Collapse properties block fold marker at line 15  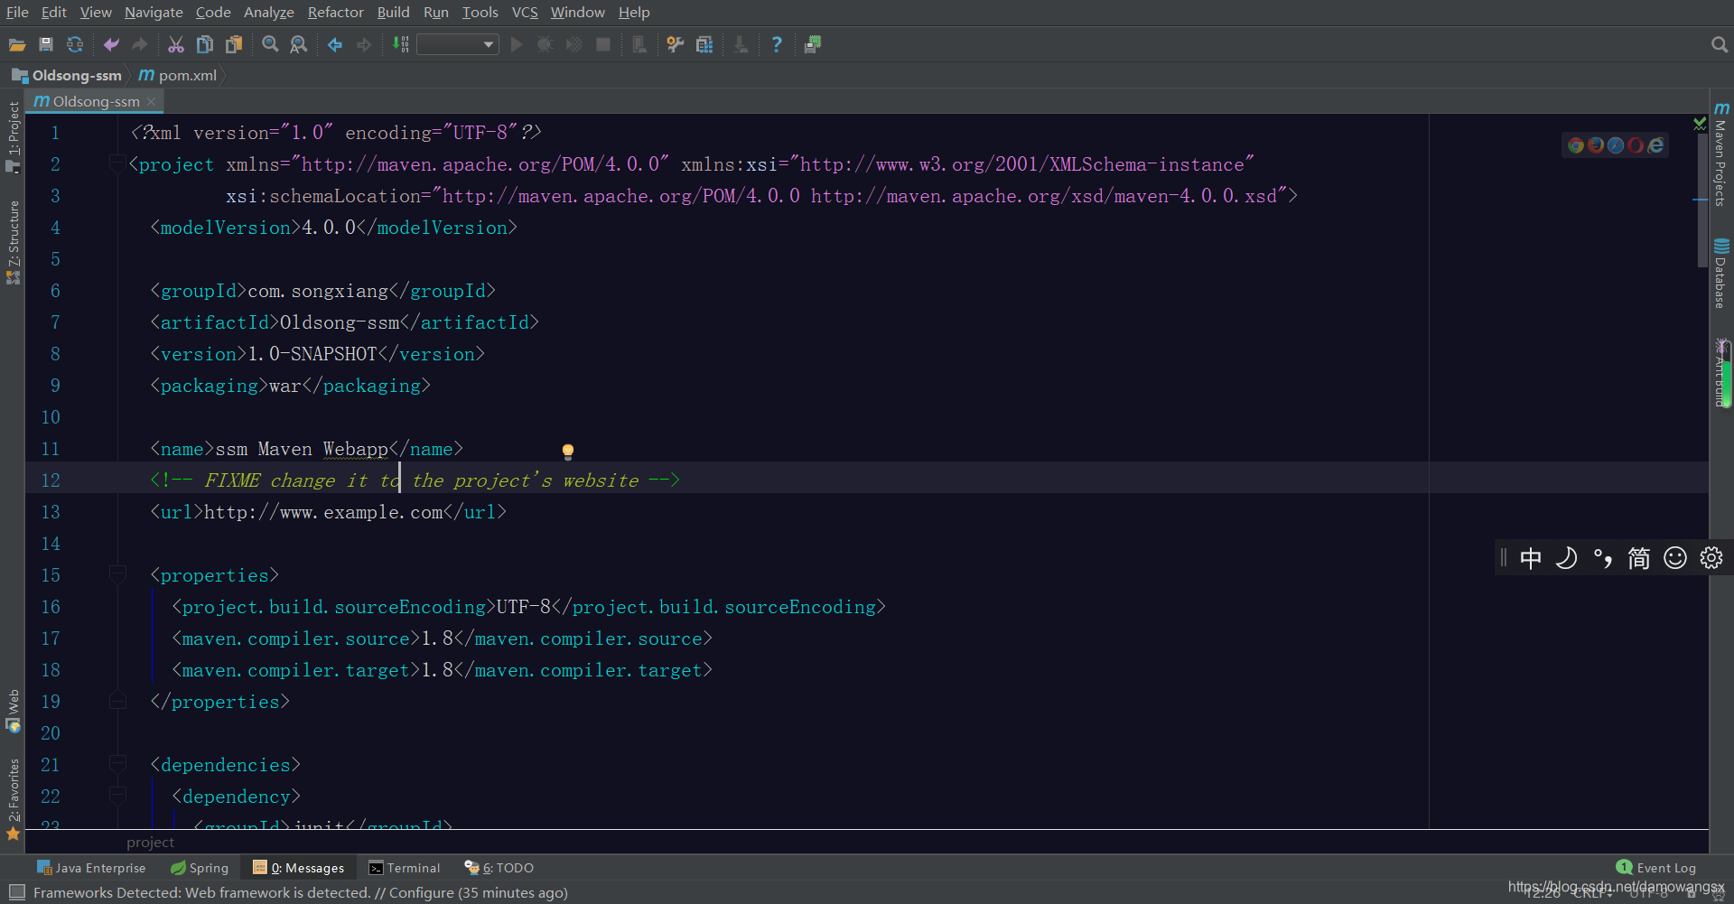(117, 574)
